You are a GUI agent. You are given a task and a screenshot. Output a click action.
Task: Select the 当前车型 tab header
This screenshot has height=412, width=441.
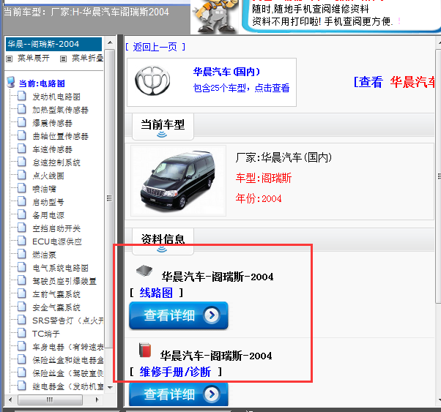point(163,127)
